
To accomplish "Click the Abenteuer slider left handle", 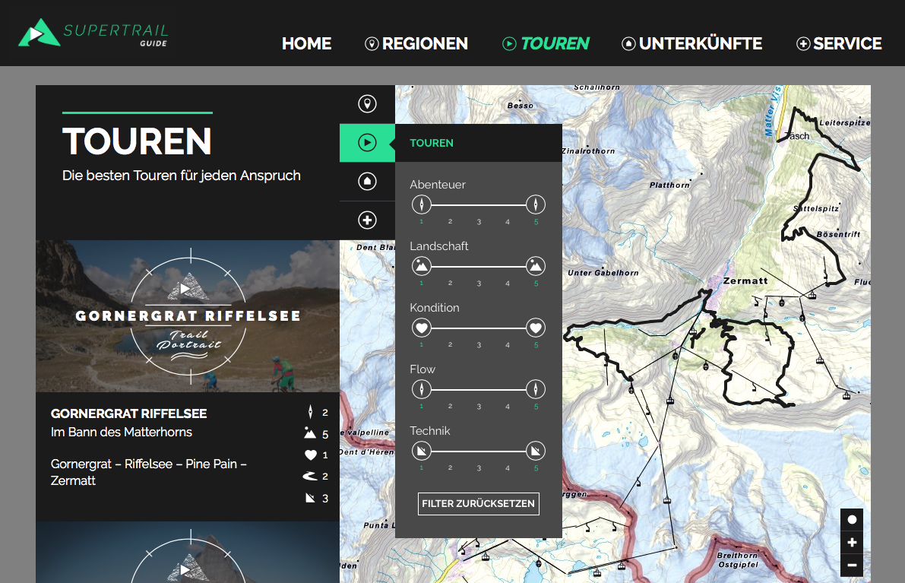I will (x=422, y=204).
